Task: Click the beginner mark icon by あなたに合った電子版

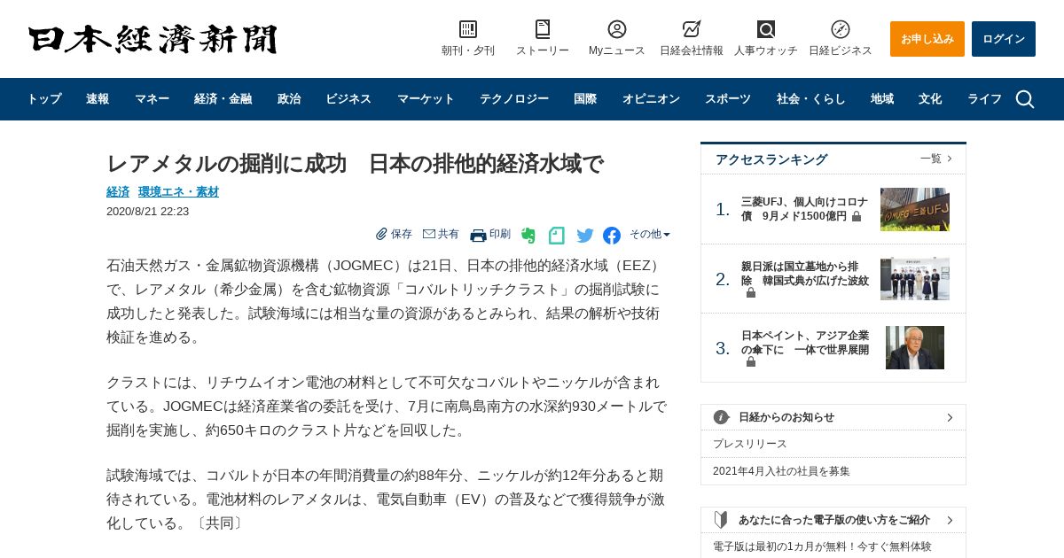Action: pyautogui.click(x=721, y=520)
